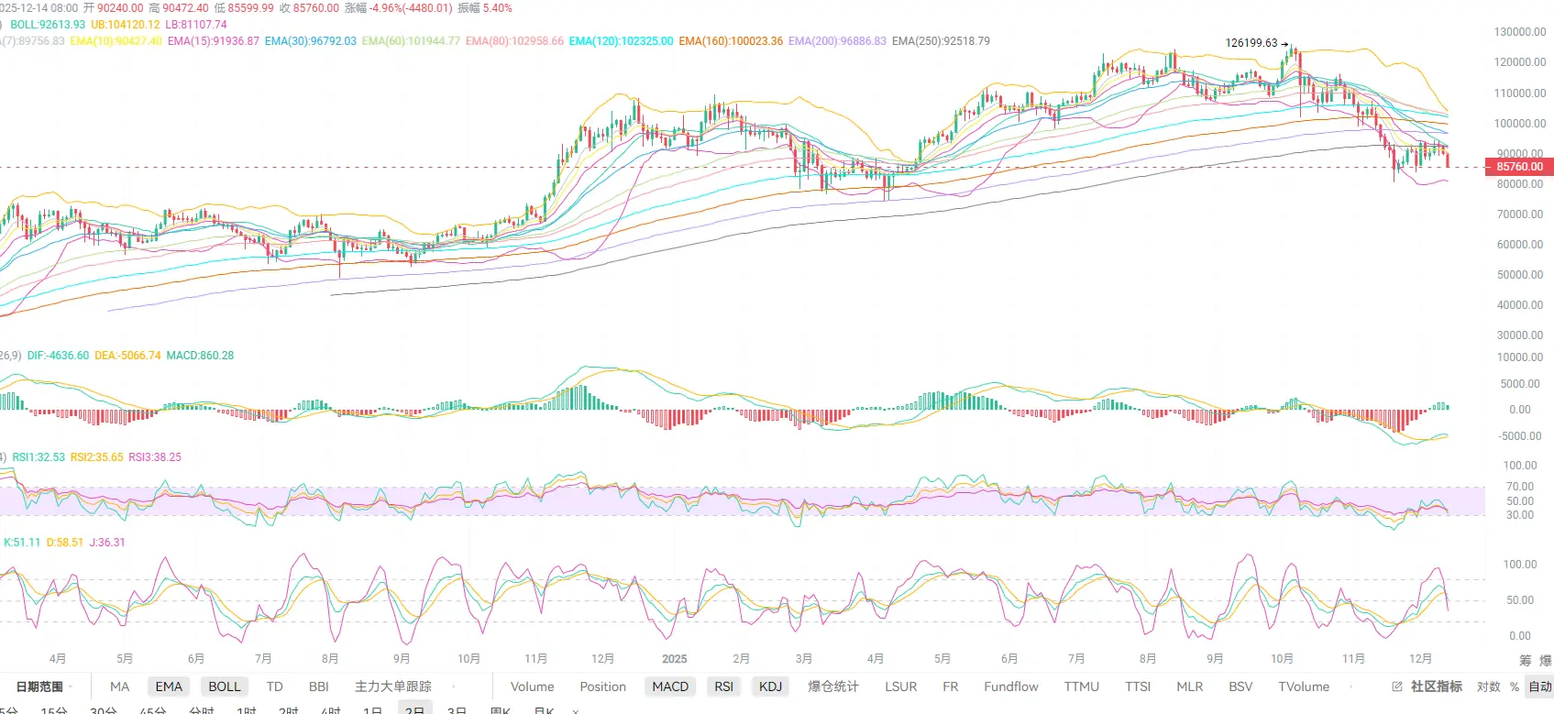Click the UB:104120.12 upper band label
Image resolution: width=1554 pixels, height=714 pixels.
coord(126,25)
